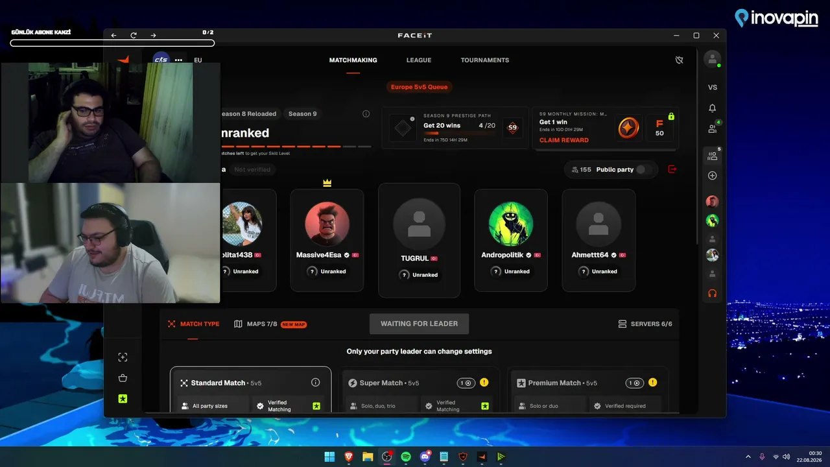Select the Season 9 chip
The image size is (830, 467).
(x=303, y=114)
